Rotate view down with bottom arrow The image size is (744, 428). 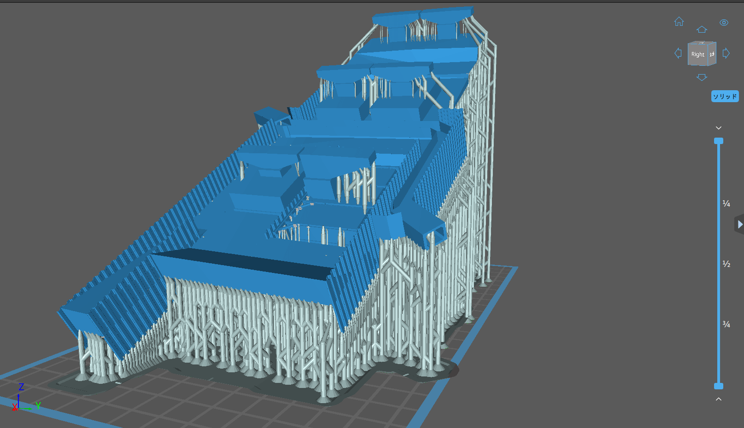pyautogui.click(x=702, y=77)
